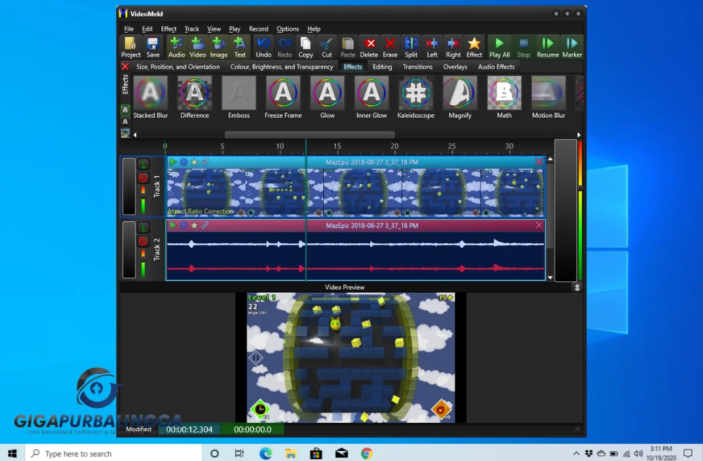Open the Effect menu

pos(169,29)
